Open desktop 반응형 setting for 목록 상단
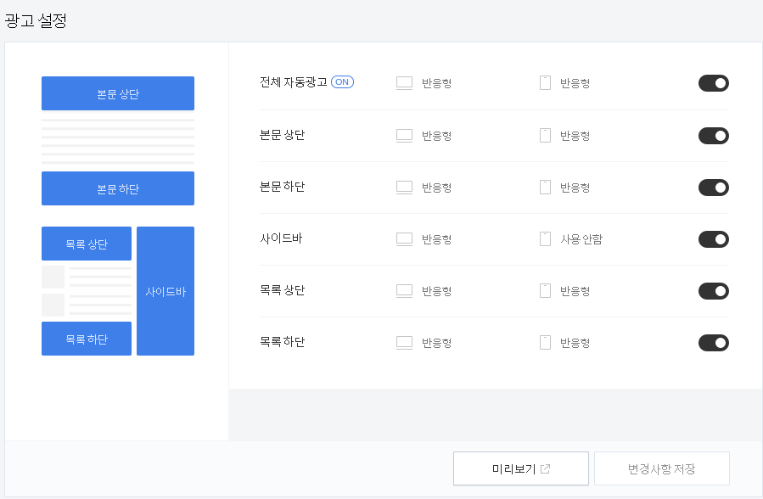 pyautogui.click(x=436, y=292)
